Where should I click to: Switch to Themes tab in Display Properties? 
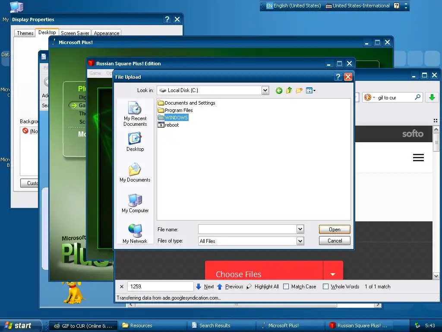click(x=25, y=33)
